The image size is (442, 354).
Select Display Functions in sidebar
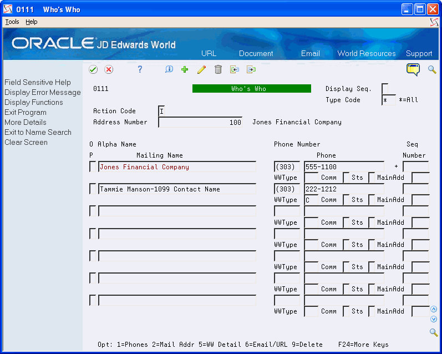coord(33,103)
